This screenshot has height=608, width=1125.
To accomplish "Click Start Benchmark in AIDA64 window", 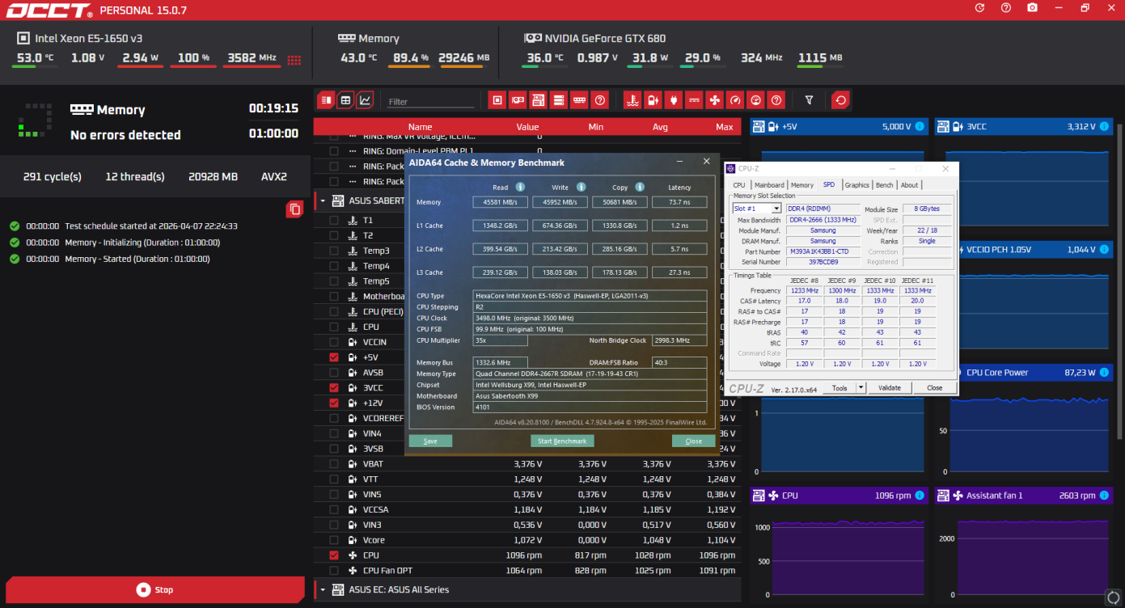I will (x=562, y=441).
